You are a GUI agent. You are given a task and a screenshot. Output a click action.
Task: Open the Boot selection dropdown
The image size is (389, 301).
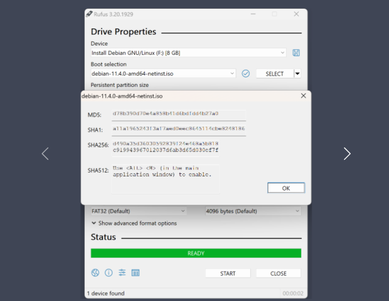click(163, 74)
